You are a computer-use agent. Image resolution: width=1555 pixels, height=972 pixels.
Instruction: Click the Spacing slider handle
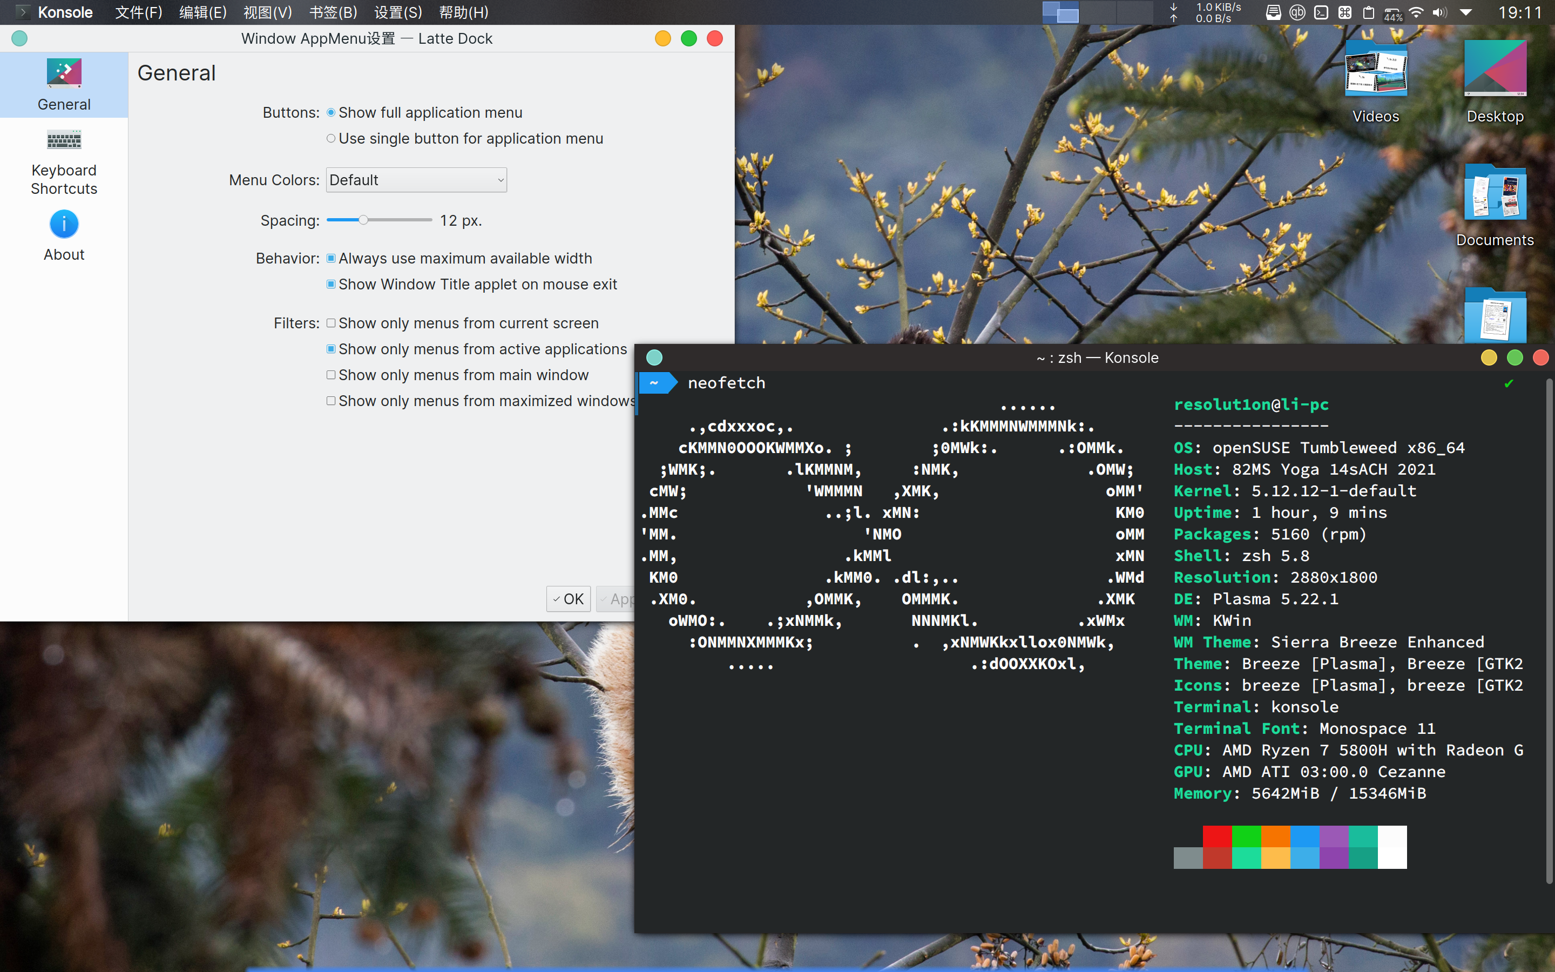tap(363, 220)
